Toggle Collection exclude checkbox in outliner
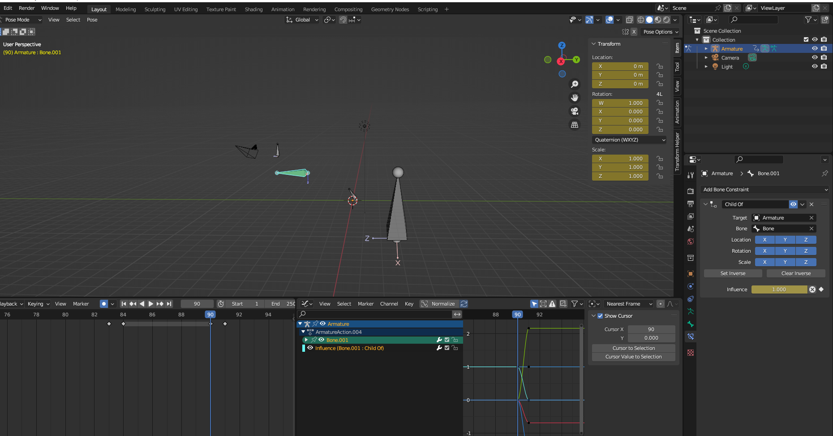833x436 pixels. tap(806, 39)
